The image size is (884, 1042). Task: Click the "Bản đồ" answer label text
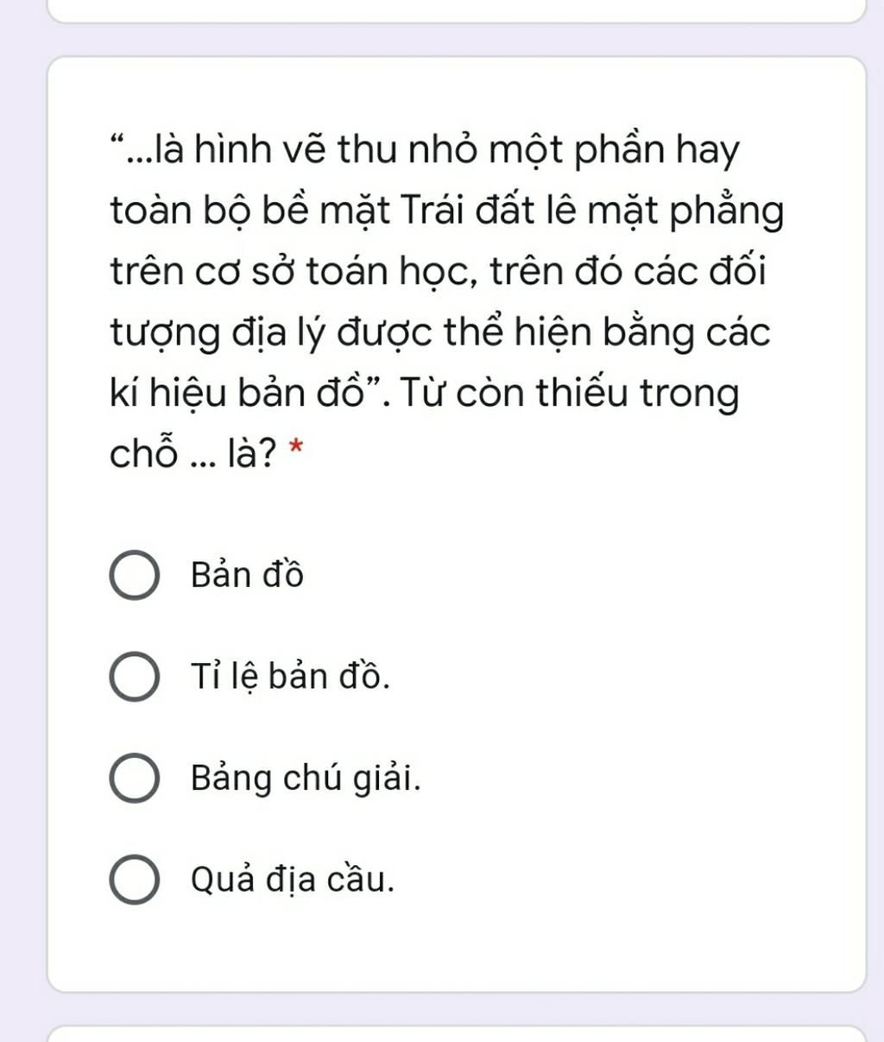[248, 575]
